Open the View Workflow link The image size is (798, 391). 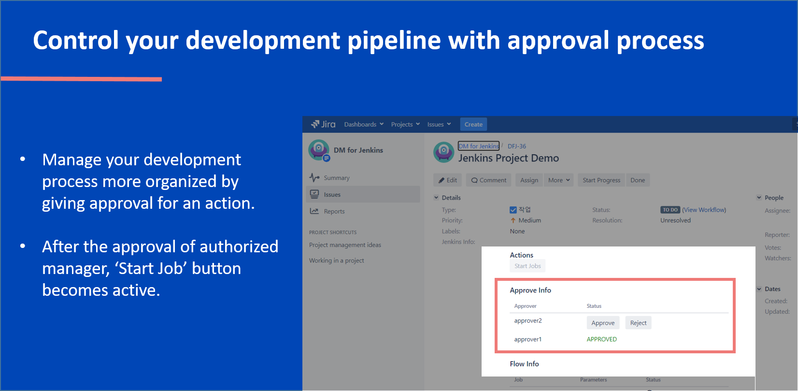tap(704, 210)
